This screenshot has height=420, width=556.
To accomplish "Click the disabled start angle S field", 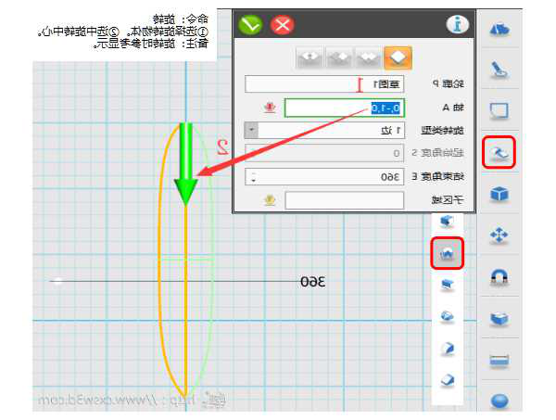I will click(324, 153).
